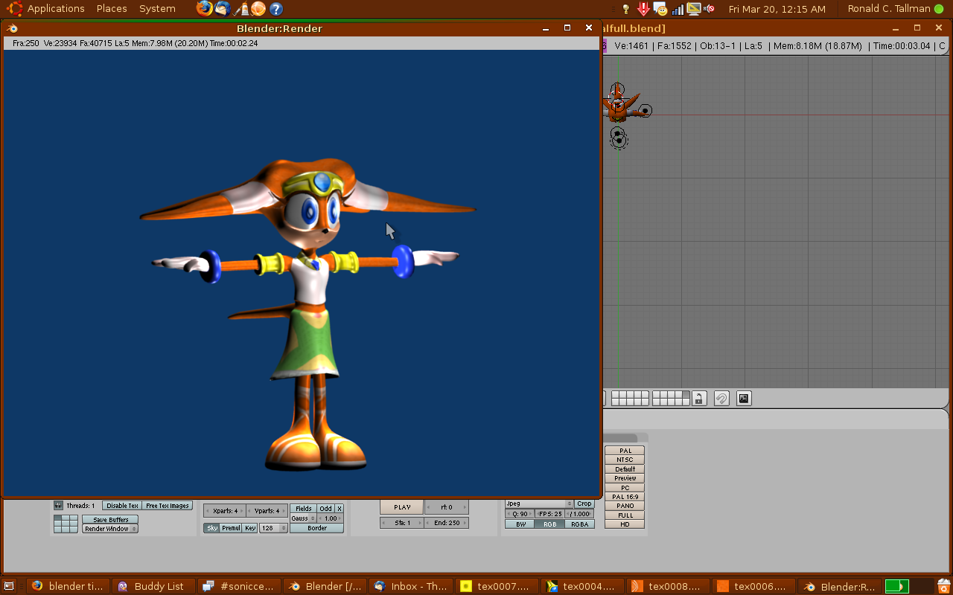953x595 pixels.
Task: Click the user status green indicator
Action: pos(939,9)
